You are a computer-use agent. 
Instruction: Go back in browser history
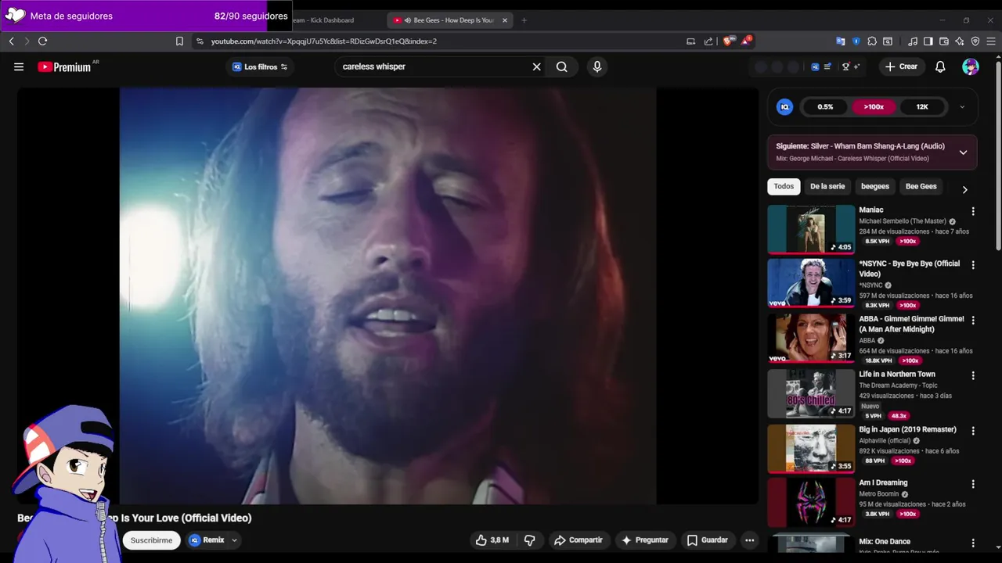(12, 41)
